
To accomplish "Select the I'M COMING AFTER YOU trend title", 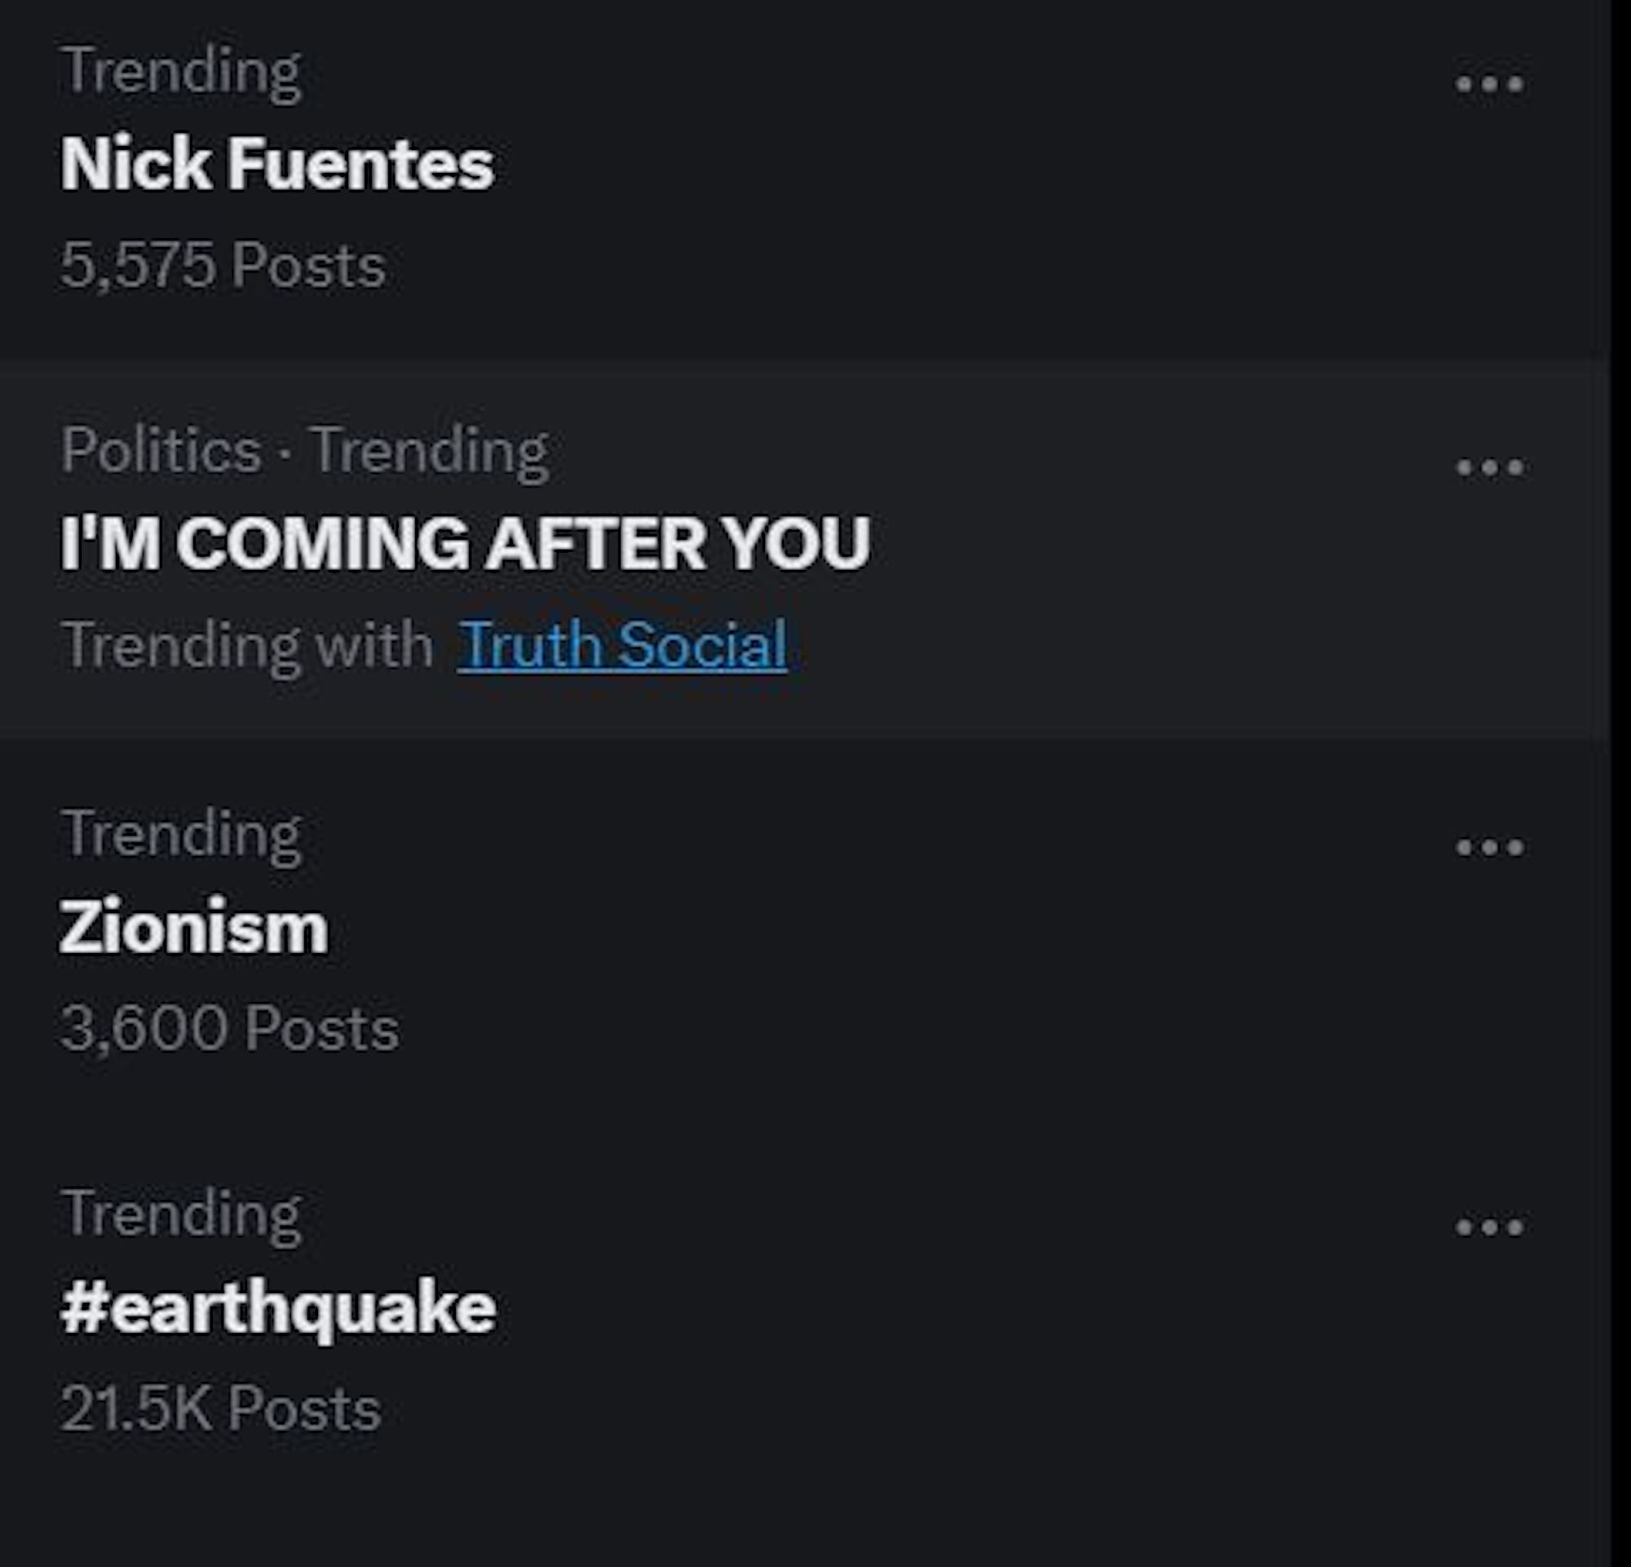I will 465,543.
